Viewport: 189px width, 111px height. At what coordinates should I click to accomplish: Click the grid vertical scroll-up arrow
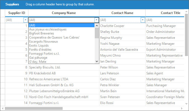[x=187, y=12]
